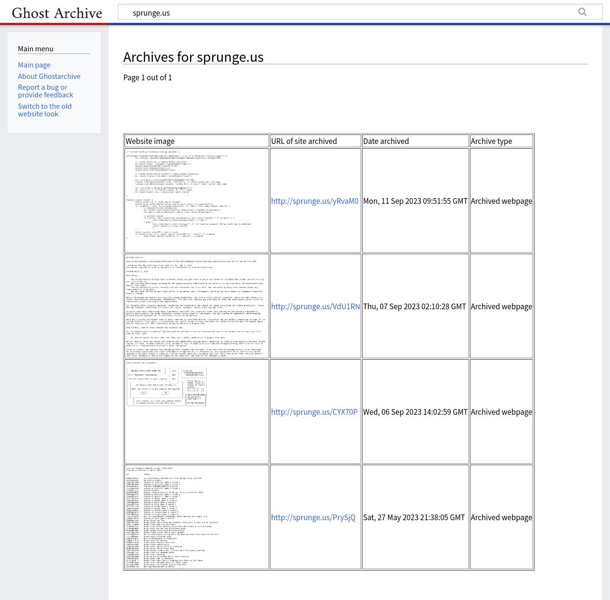Switch to the old website look
610x600 pixels.
45,110
